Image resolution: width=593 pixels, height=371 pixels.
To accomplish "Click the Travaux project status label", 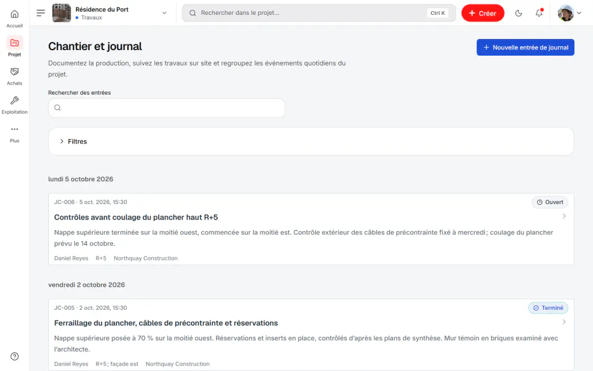I will [91, 17].
